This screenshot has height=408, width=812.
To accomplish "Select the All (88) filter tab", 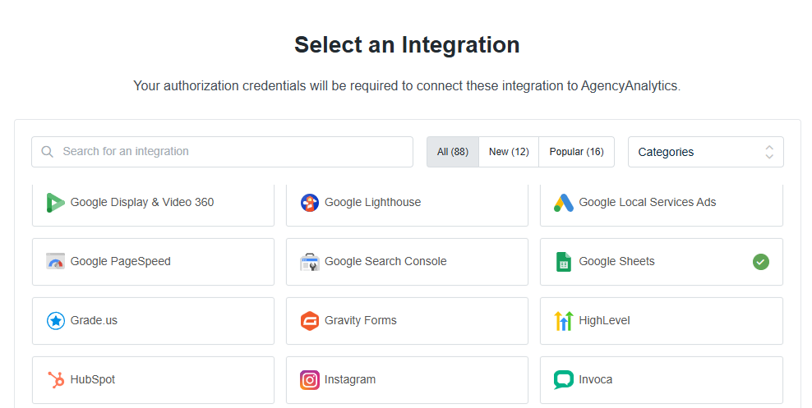I will click(453, 152).
